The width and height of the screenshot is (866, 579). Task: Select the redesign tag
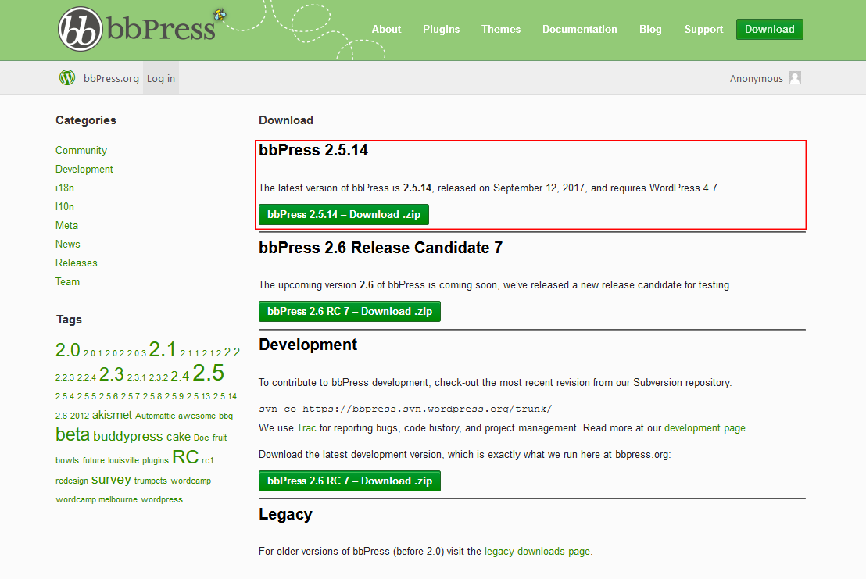72,481
